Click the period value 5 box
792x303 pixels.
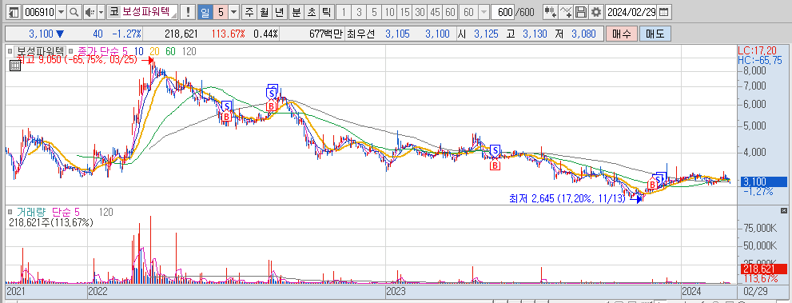coord(221,12)
